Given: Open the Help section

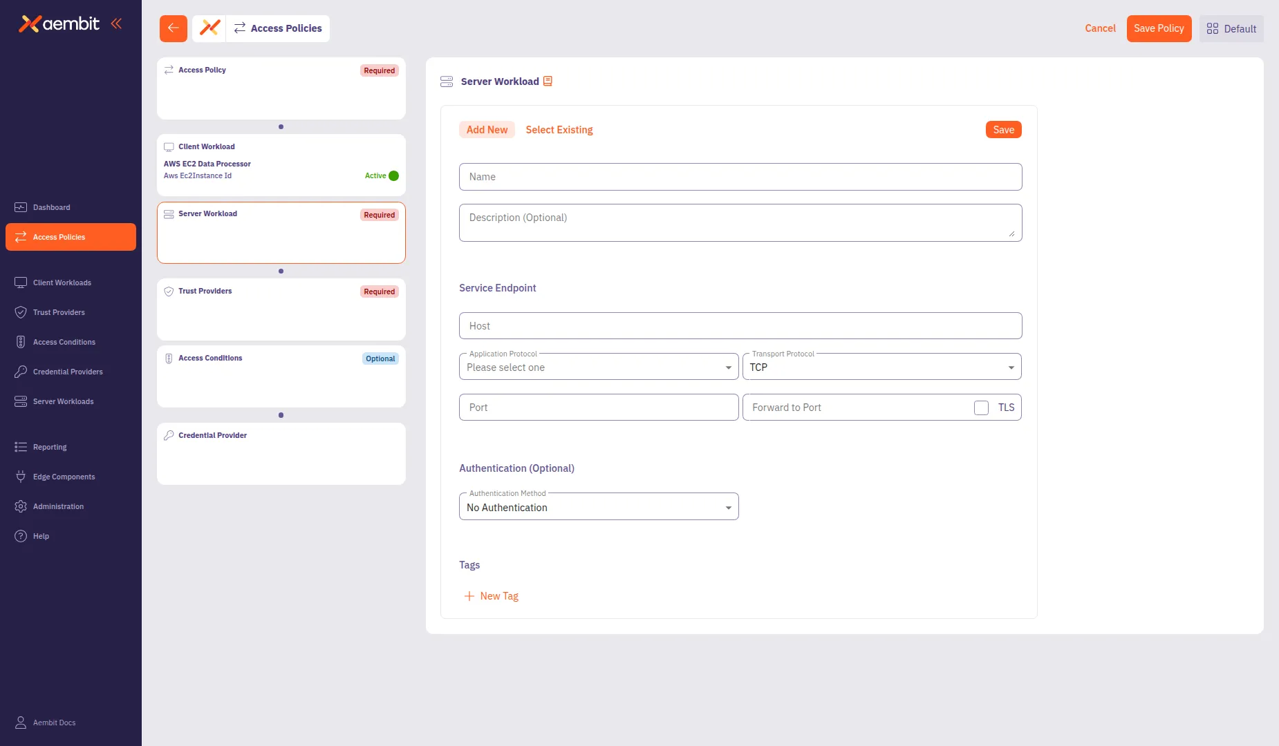Looking at the screenshot, I should tap(41, 535).
